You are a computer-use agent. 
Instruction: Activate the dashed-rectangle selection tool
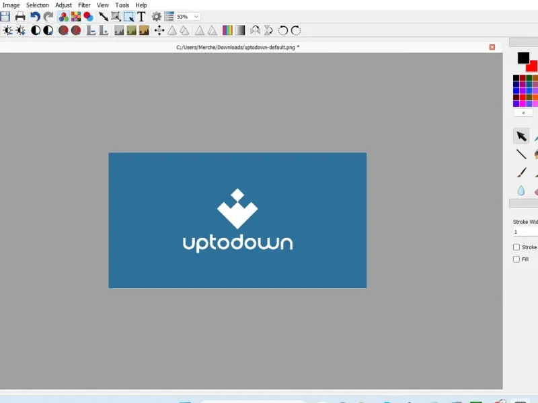point(129,16)
